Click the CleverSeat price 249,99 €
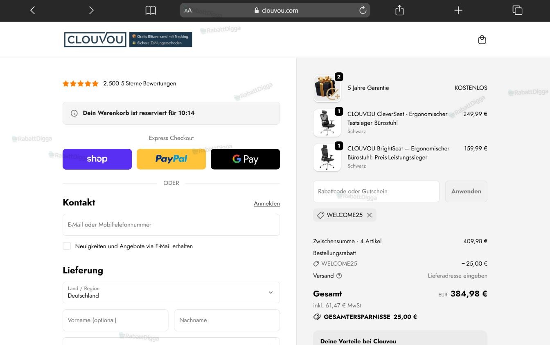This screenshot has width=550, height=345. click(475, 114)
